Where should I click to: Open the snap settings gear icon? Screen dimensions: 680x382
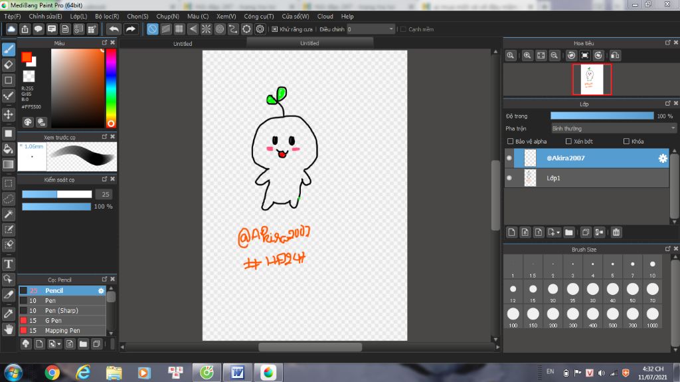(260, 29)
